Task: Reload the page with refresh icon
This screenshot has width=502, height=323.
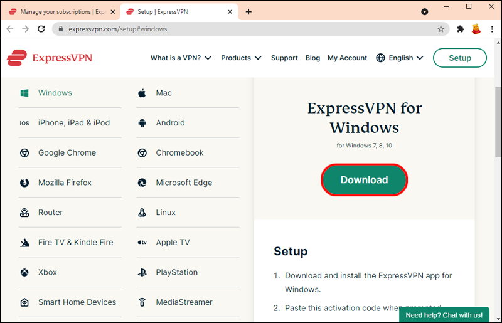Action: click(41, 29)
